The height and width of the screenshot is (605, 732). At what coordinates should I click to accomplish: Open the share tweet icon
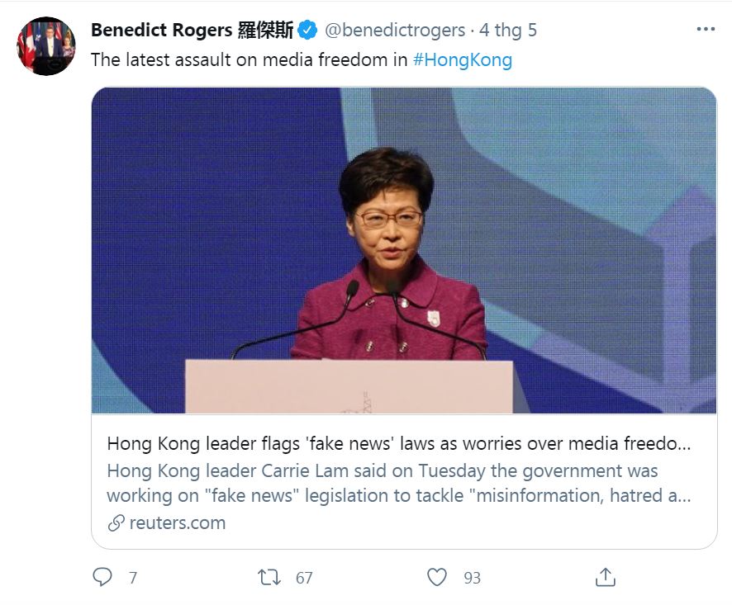[605, 577]
